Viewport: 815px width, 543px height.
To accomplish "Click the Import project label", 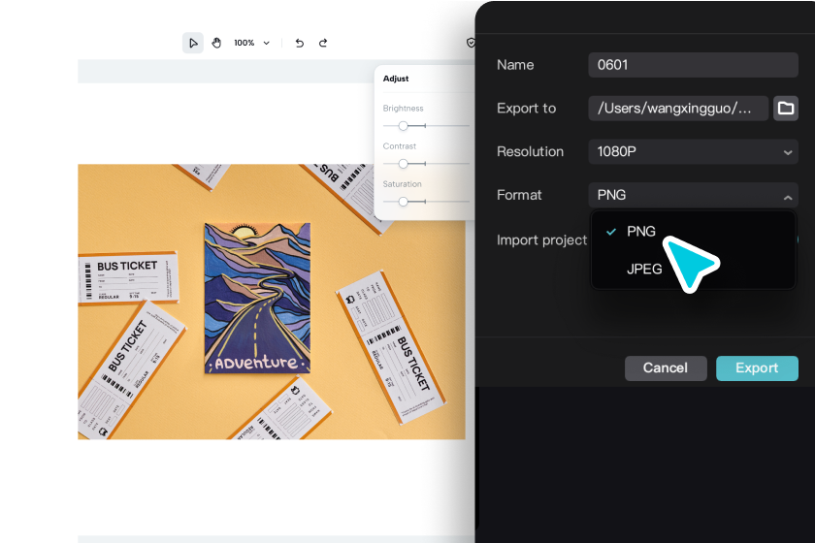I will pyautogui.click(x=541, y=240).
